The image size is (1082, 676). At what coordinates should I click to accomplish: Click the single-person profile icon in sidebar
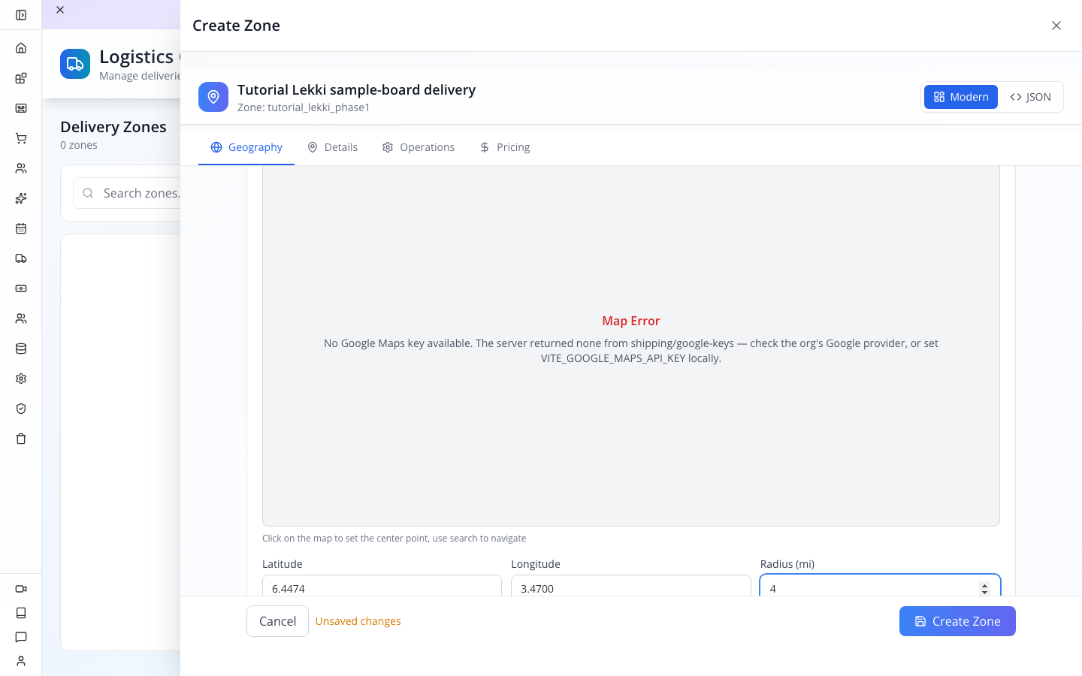21,661
